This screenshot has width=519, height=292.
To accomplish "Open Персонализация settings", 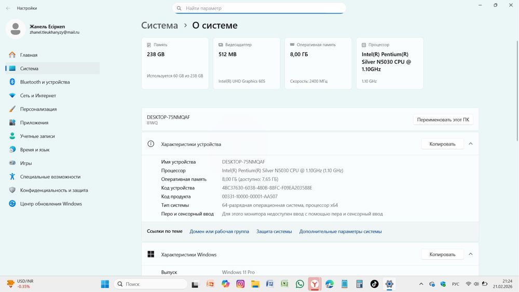I will click(x=52, y=109).
